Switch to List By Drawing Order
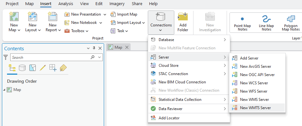The image size is (302, 126). click(x=12, y=68)
